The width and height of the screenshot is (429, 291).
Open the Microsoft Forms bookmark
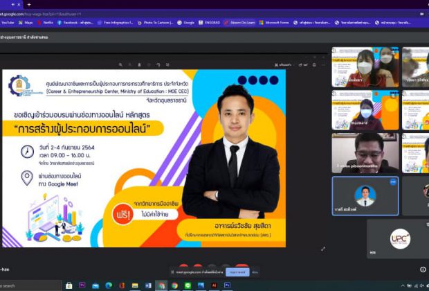pos(275,22)
